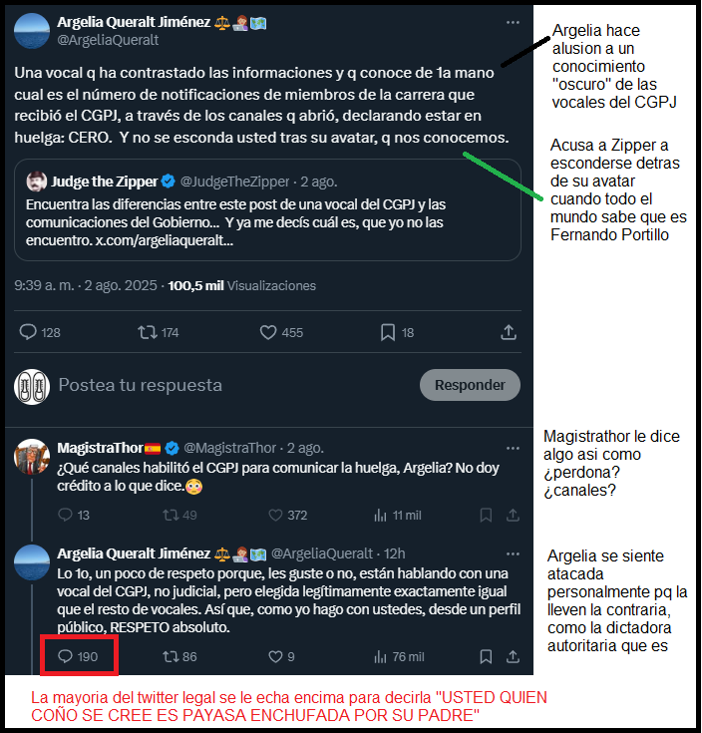
Task: Bookmark the main tweet showing 18 bookmarks
Action: click(x=388, y=332)
